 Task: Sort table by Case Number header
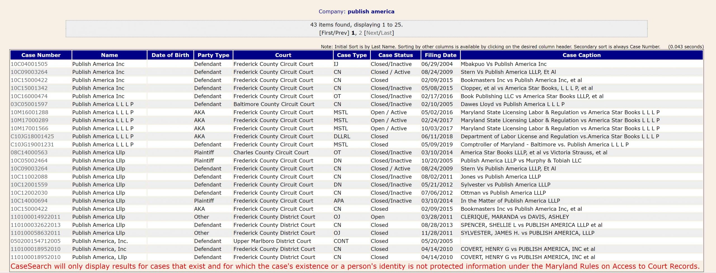(41, 55)
